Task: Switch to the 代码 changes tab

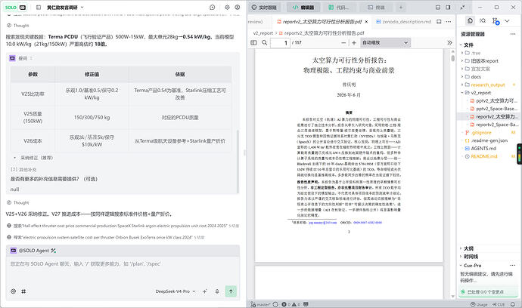Action: tap(339, 8)
